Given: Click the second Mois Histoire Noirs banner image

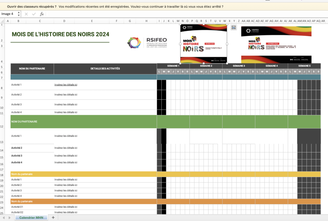Looking at the screenshot, I should 276,45.
